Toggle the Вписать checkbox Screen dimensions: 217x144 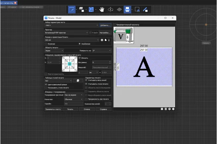coord(79,58)
